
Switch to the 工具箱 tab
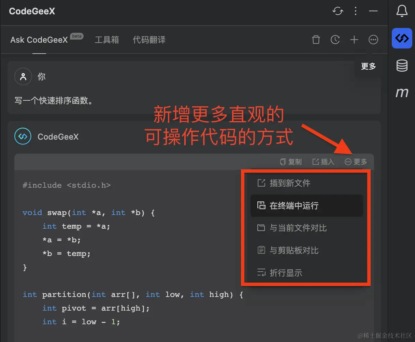click(x=107, y=40)
